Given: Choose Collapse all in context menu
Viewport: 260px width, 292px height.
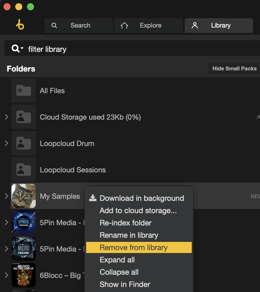Looking at the screenshot, I should [139, 272].
